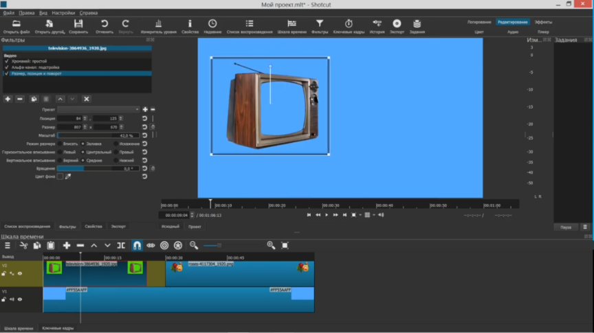Screen dimensions: 594x333
Task: Open the zoom dropdown arrow in the player controls
Action: pos(360,215)
